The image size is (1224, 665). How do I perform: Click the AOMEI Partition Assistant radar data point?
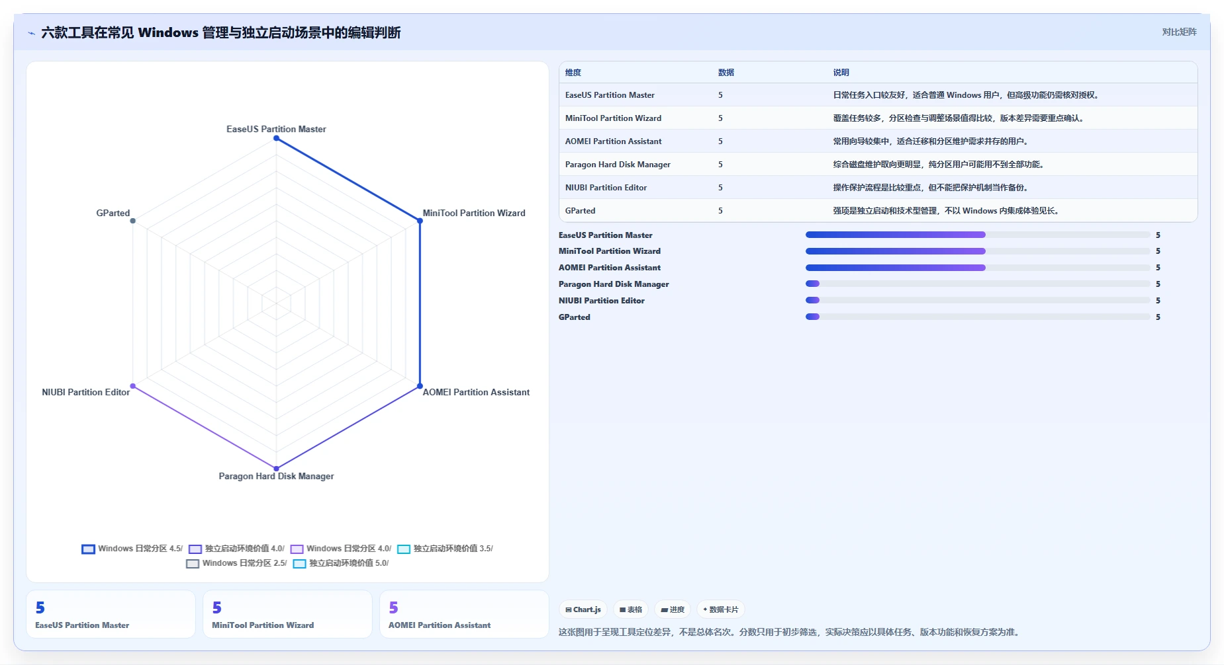[420, 386]
